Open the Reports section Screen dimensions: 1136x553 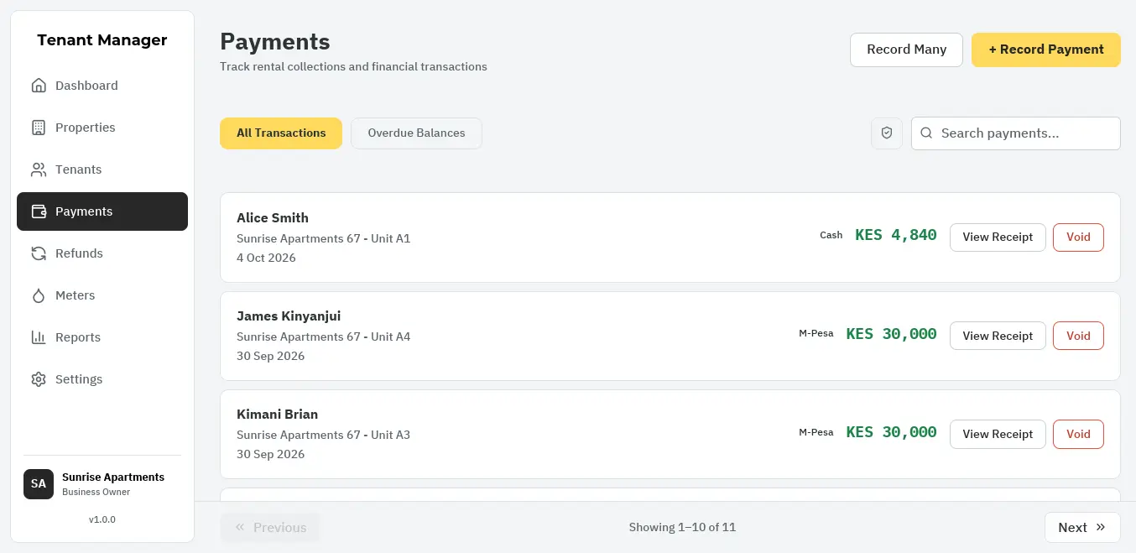click(102, 337)
